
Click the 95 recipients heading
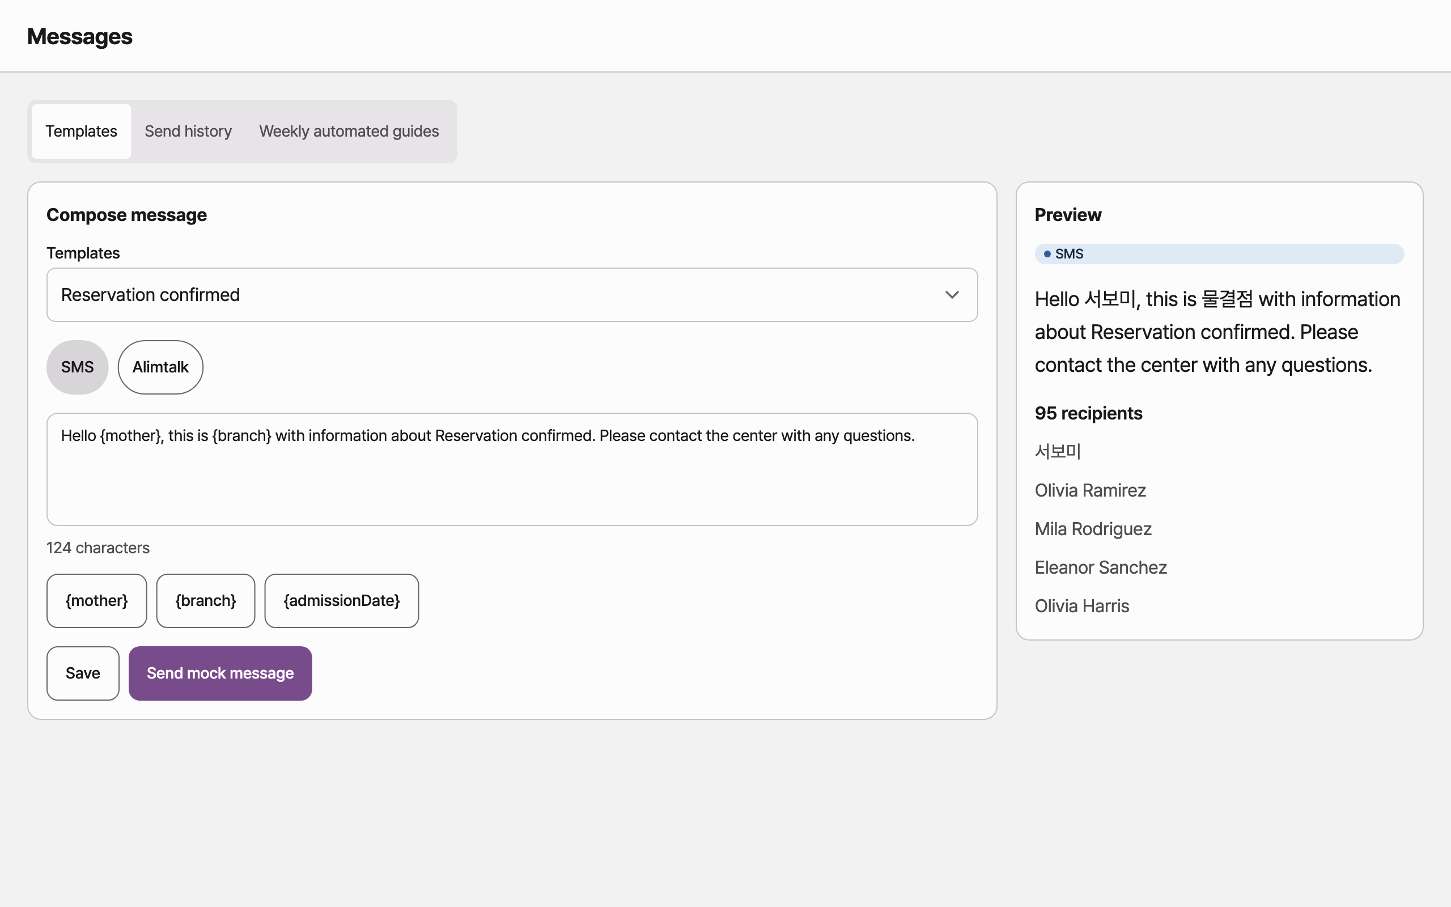coord(1088,413)
